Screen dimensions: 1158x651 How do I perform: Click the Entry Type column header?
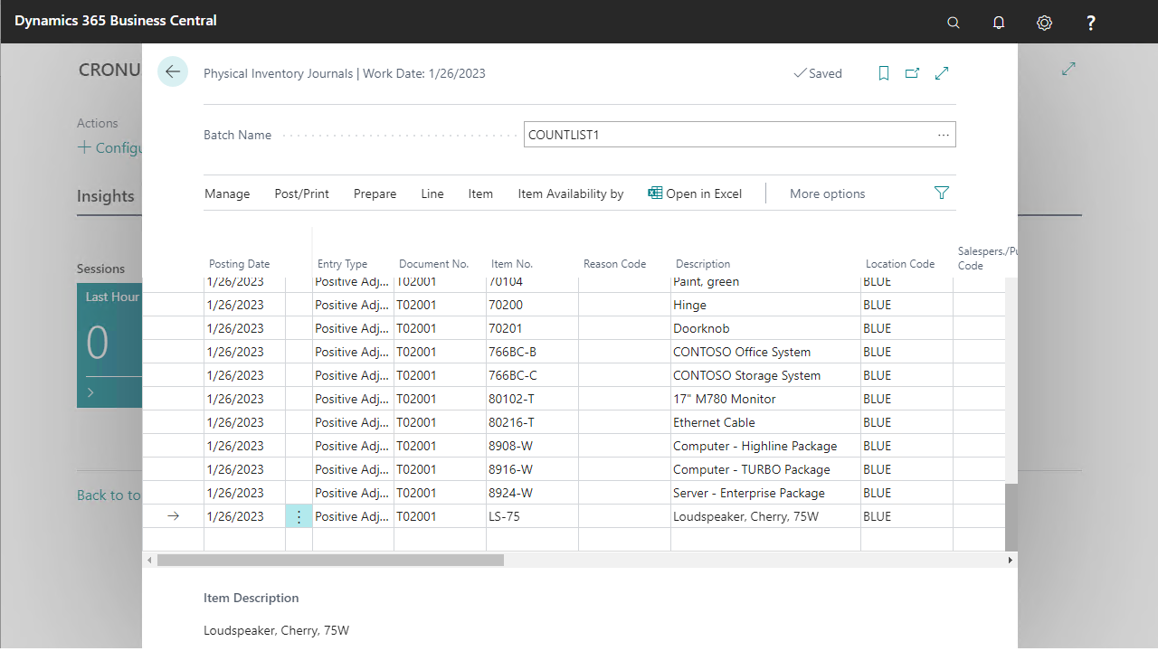(343, 264)
